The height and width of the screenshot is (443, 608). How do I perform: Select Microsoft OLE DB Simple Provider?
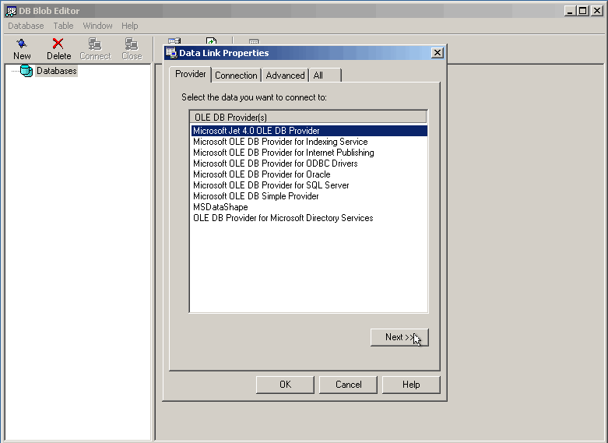[256, 196]
